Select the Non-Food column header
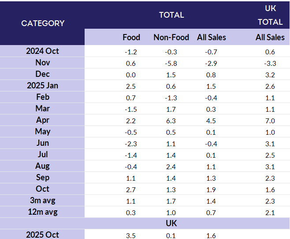This screenshot has height=239, width=290. tap(171, 38)
